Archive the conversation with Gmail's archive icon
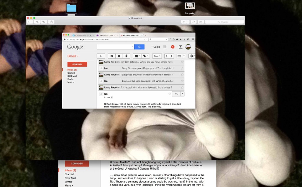The width and height of the screenshot is (302, 187). tap(112, 56)
